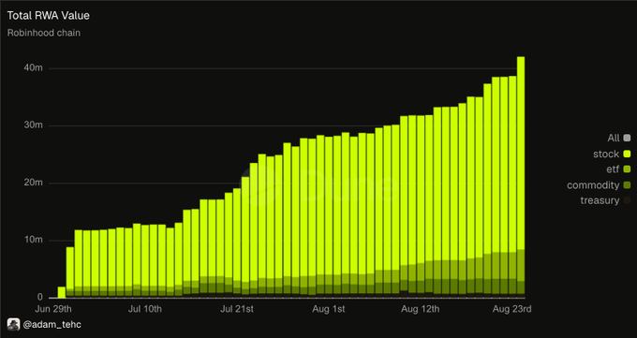The image size is (637, 338).
Task: Click the Jul 21st x-axis label
Action: (x=237, y=309)
